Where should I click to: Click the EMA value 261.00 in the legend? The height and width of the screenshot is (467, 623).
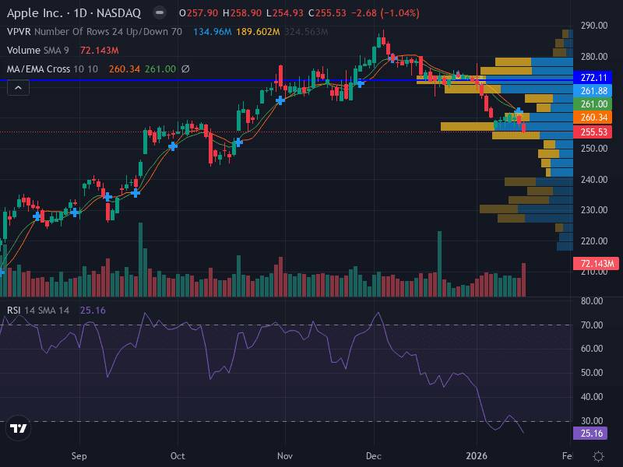coord(160,69)
